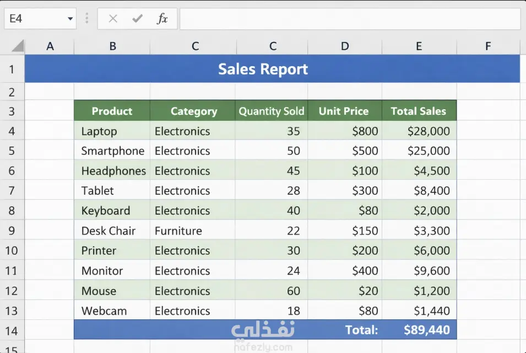Expand the Name Box dropdown arrow

(x=70, y=19)
